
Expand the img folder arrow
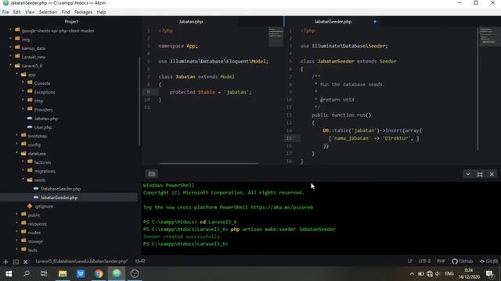pyautogui.click(x=10, y=39)
